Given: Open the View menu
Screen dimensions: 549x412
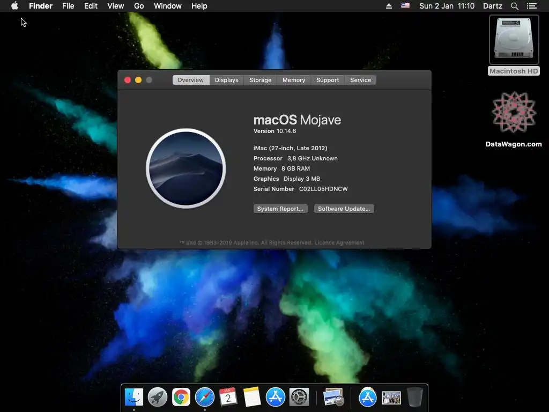Looking at the screenshot, I should pyautogui.click(x=116, y=6).
